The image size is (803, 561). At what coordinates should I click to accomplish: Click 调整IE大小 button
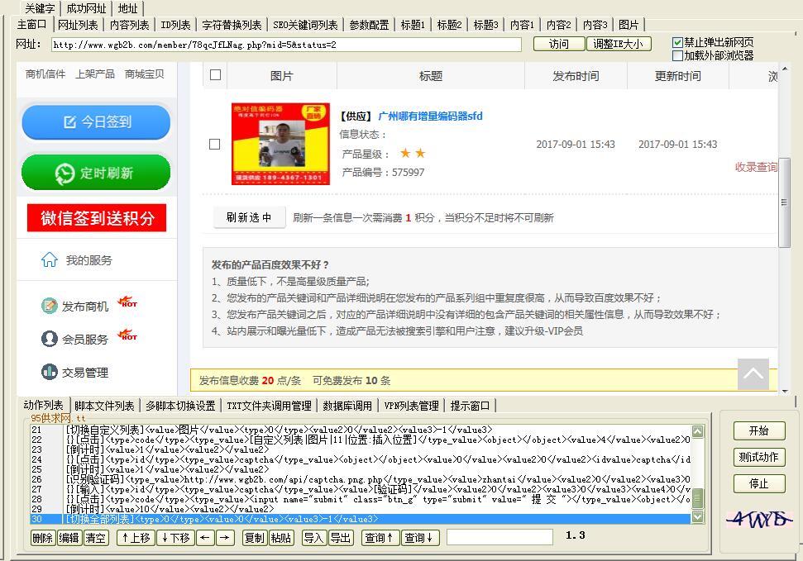point(618,44)
